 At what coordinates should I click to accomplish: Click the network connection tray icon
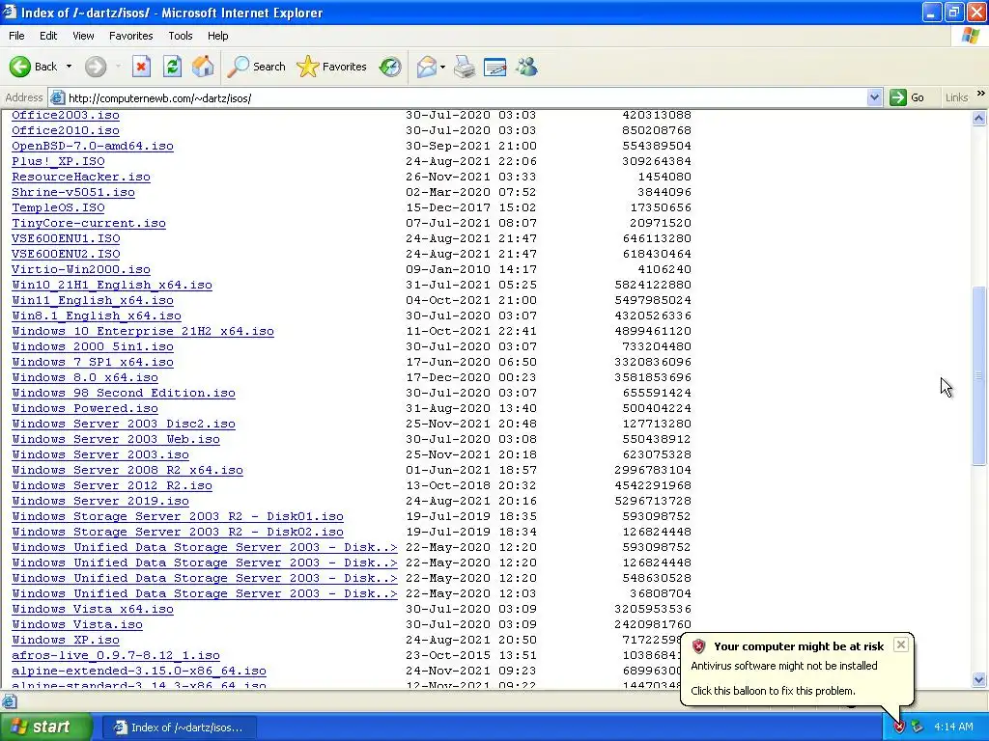(x=917, y=727)
